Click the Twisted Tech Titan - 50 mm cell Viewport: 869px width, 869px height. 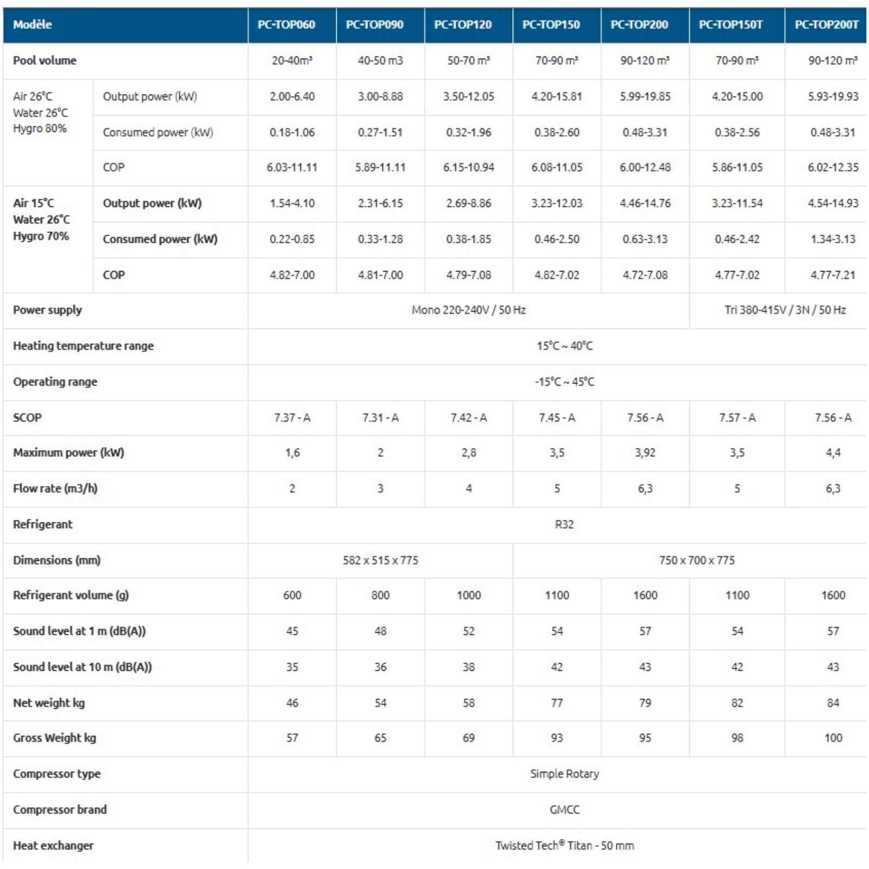pyautogui.click(x=564, y=845)
